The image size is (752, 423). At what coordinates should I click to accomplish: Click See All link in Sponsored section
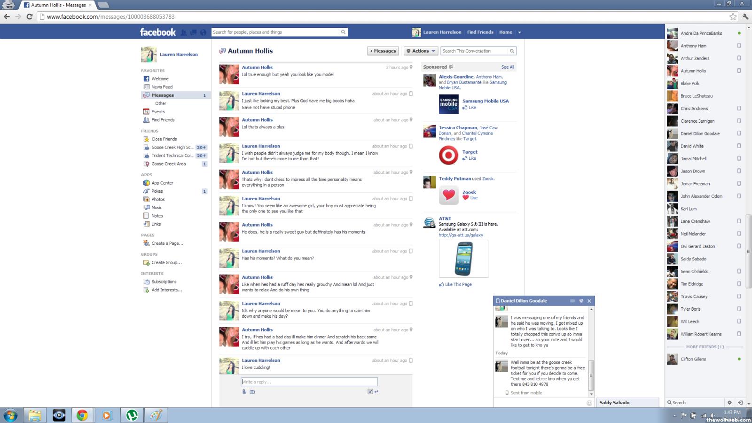507,67
